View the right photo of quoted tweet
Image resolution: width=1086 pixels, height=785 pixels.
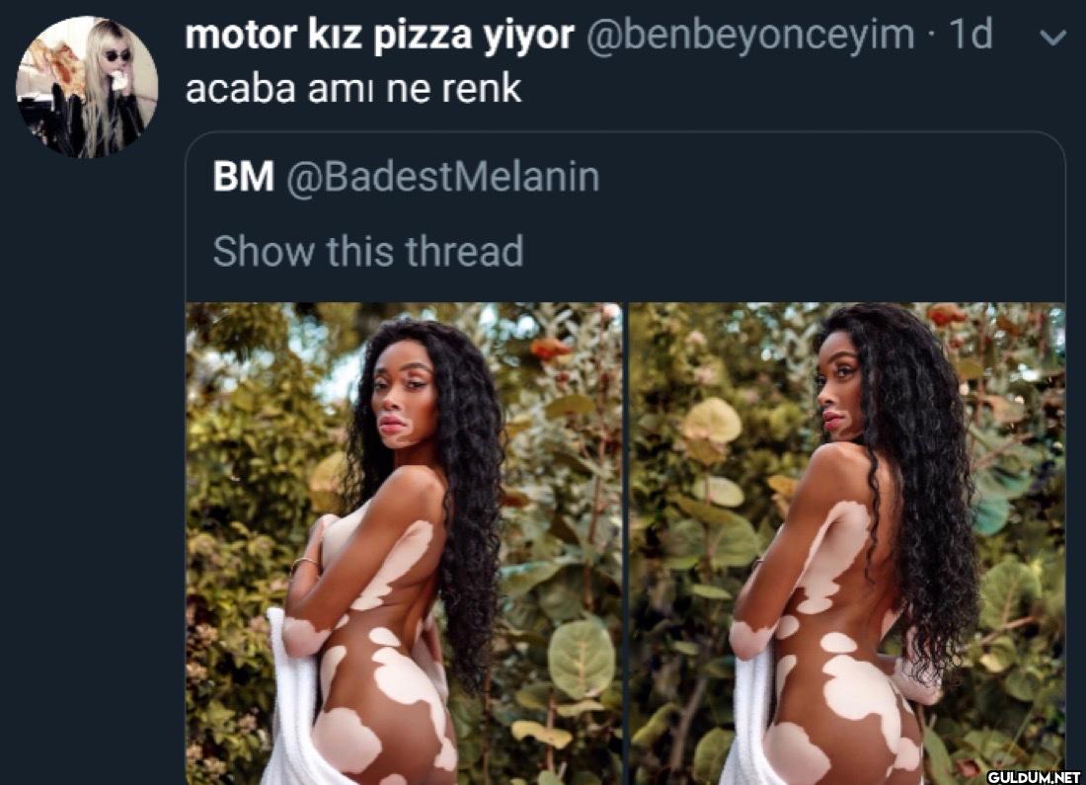pos(847,543)
